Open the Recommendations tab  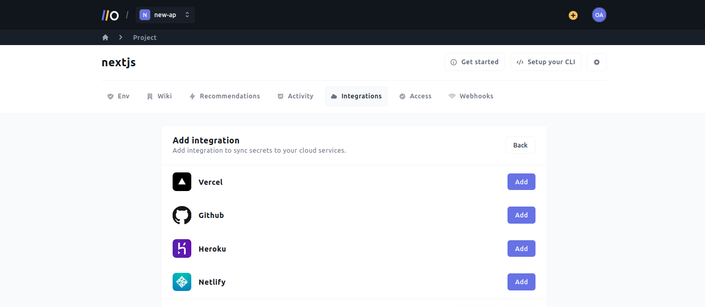(x=224, y=96)
